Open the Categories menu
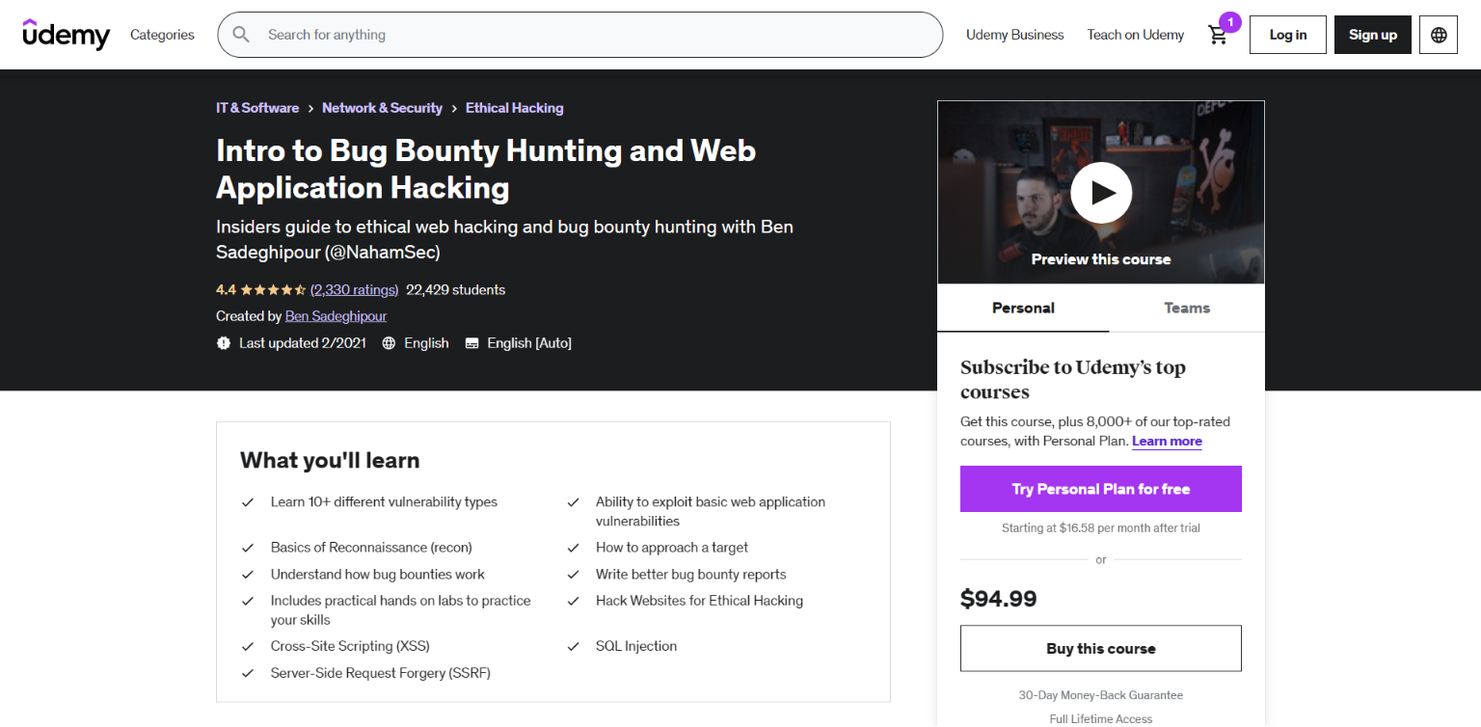Screen dimensions: 1481x727 point(161,35)
